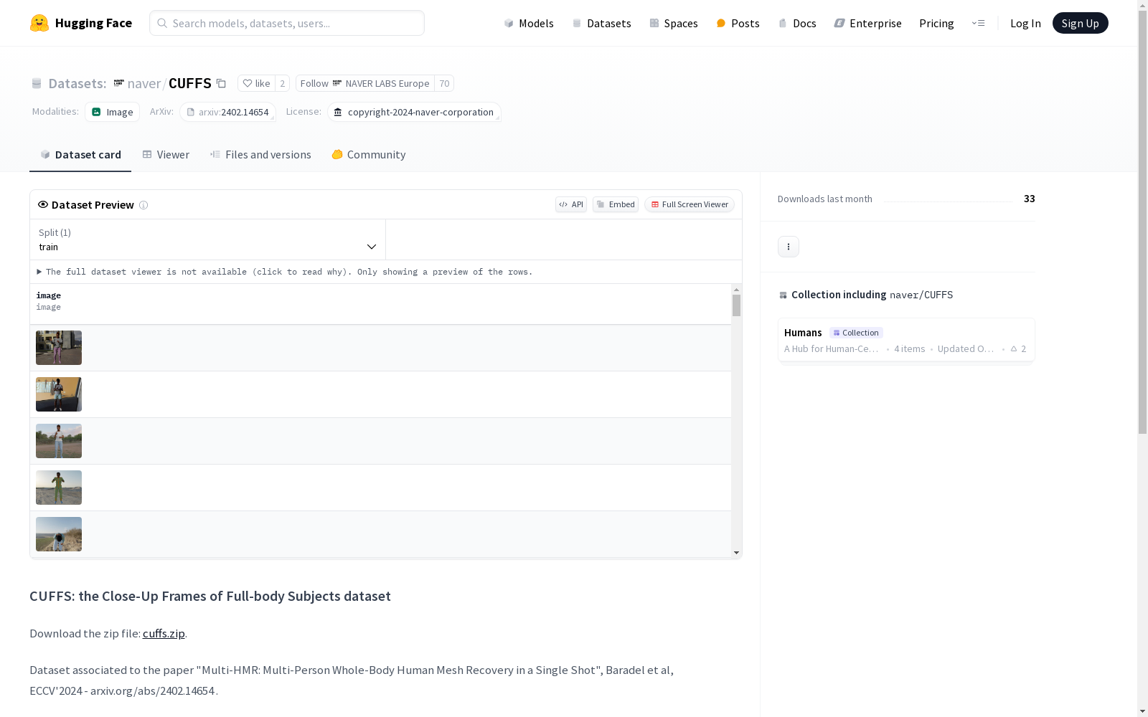This screenshot has height=717, width=1148.
Task: Click the follower count showing 70
Action: (x=444, y=83)
